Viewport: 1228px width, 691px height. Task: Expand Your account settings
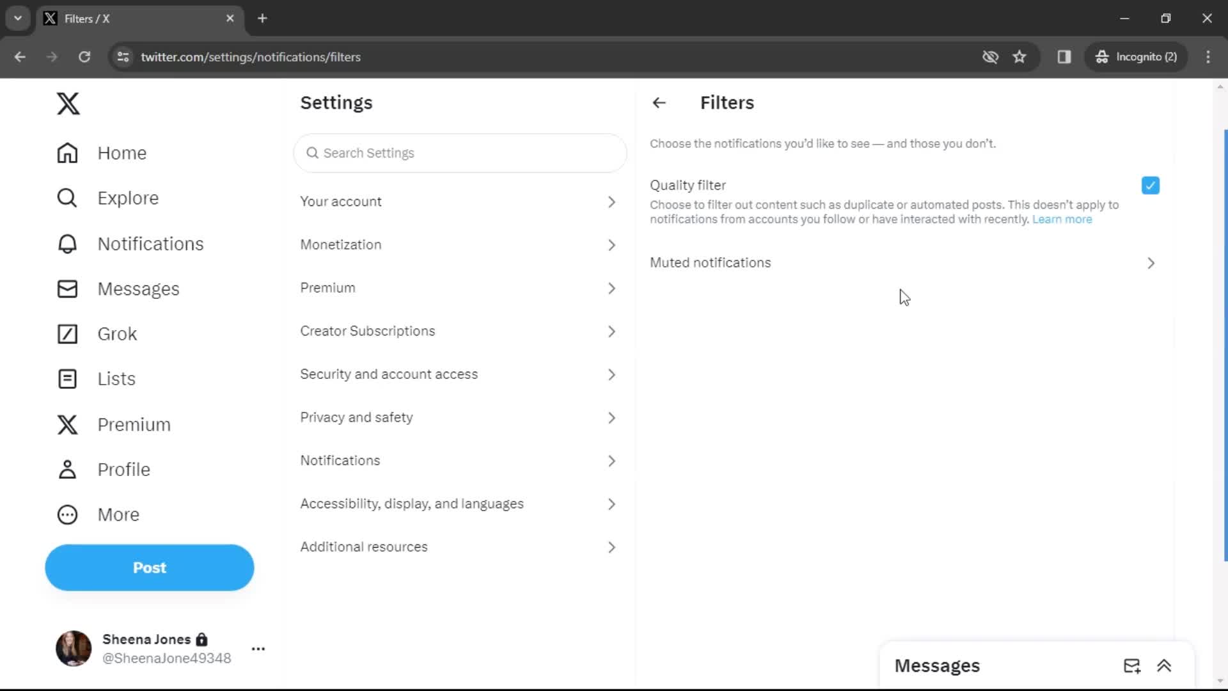point(458,202)
